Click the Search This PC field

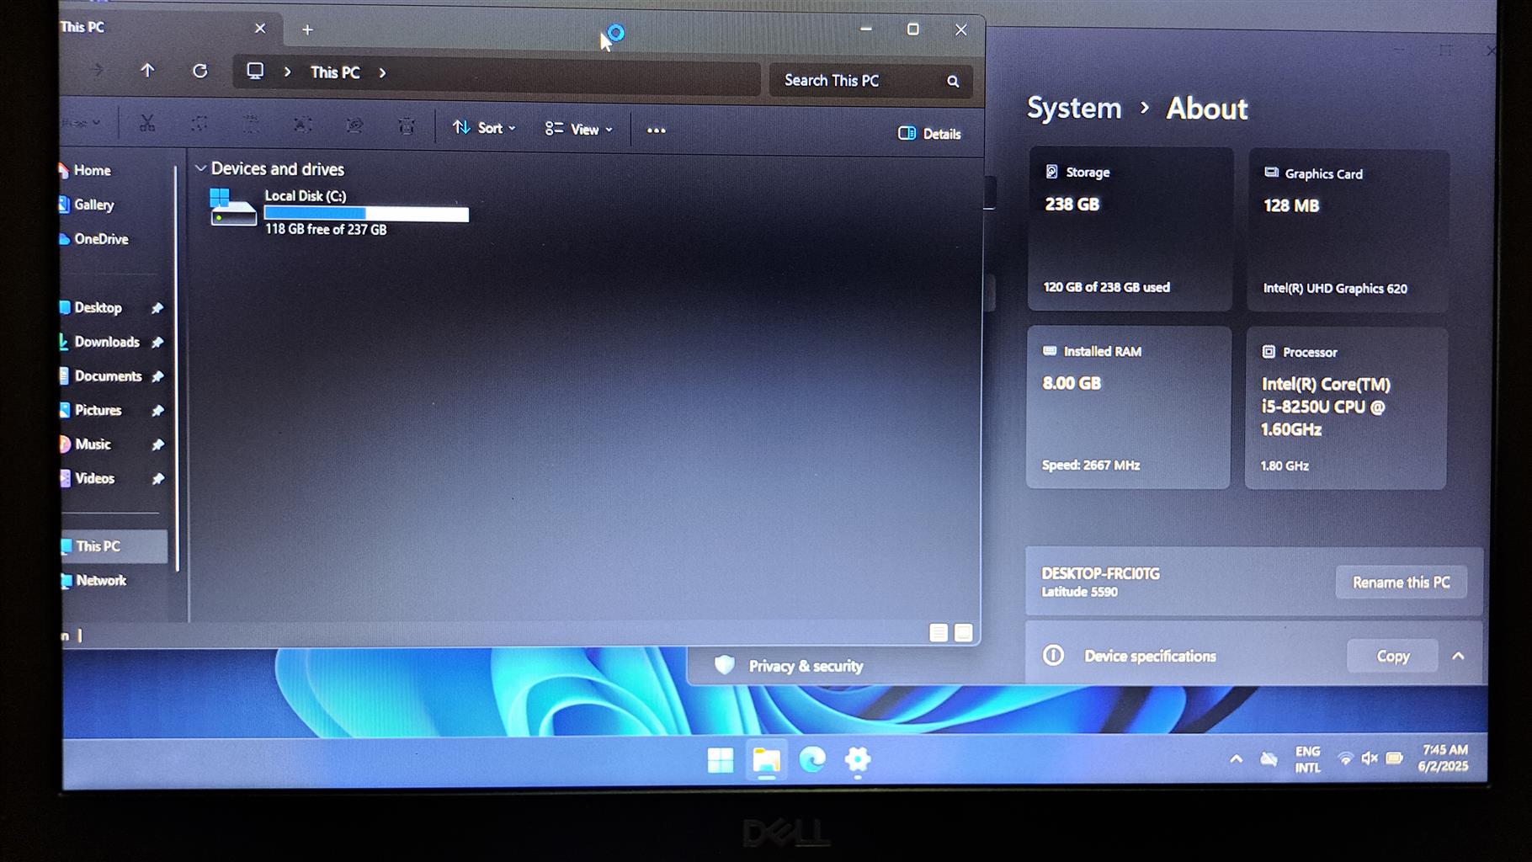(x=854, y=81)
